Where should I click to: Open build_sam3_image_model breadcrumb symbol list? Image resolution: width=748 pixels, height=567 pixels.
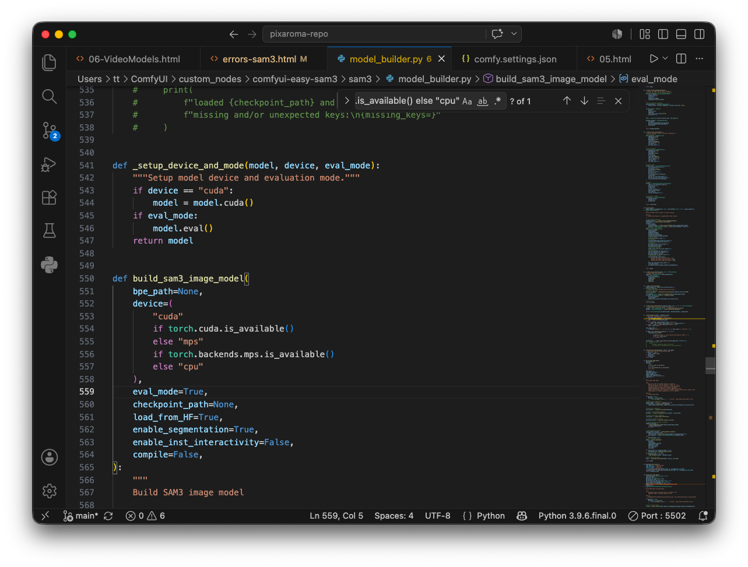point(545,79)
